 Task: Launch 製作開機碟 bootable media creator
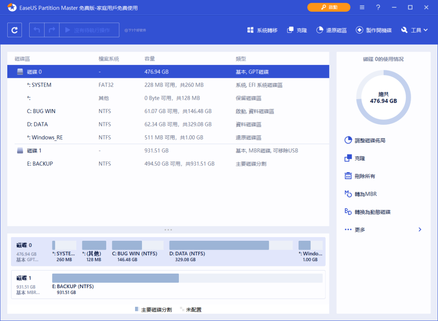click(x=374, y=30)
